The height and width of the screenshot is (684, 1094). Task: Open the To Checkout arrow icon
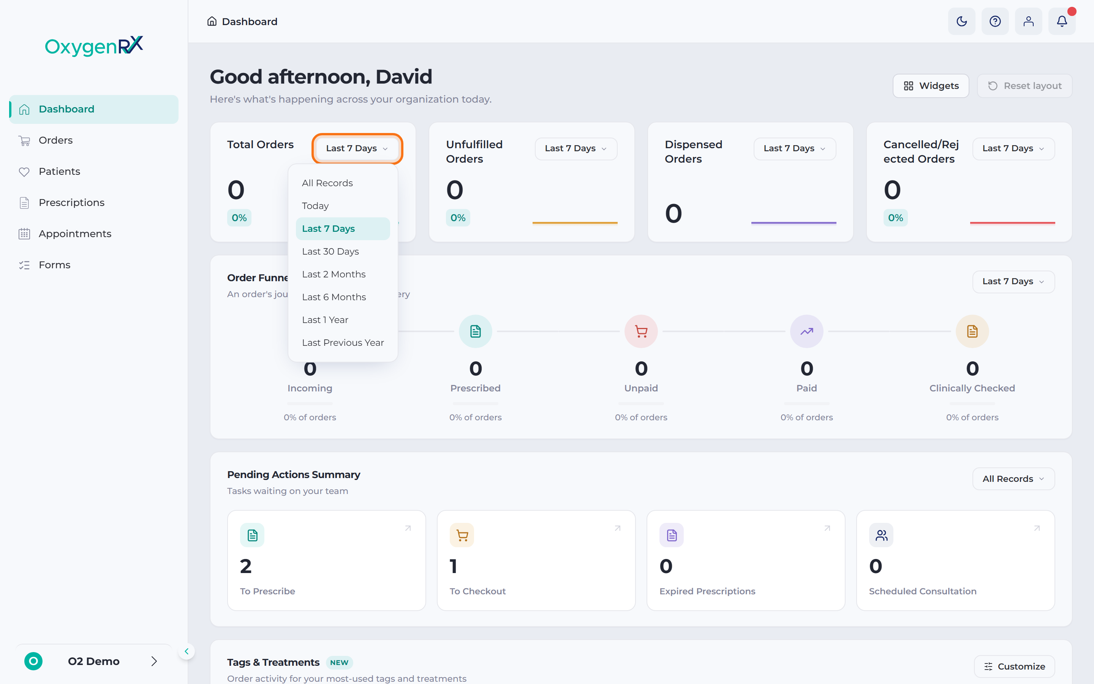(618, 528)
